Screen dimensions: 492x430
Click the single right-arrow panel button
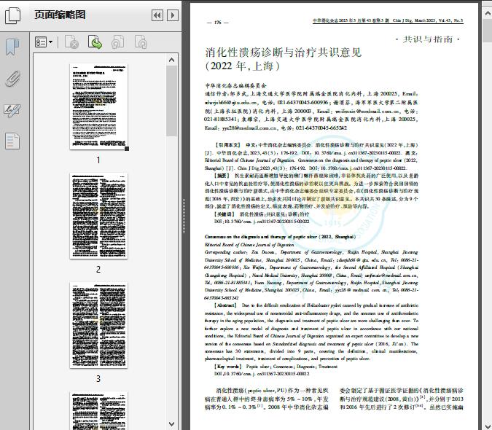(x=173, y=15)
